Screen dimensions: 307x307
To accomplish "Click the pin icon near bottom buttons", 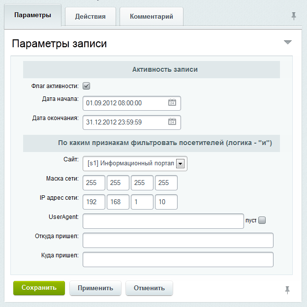I will (x=287, y=289).
